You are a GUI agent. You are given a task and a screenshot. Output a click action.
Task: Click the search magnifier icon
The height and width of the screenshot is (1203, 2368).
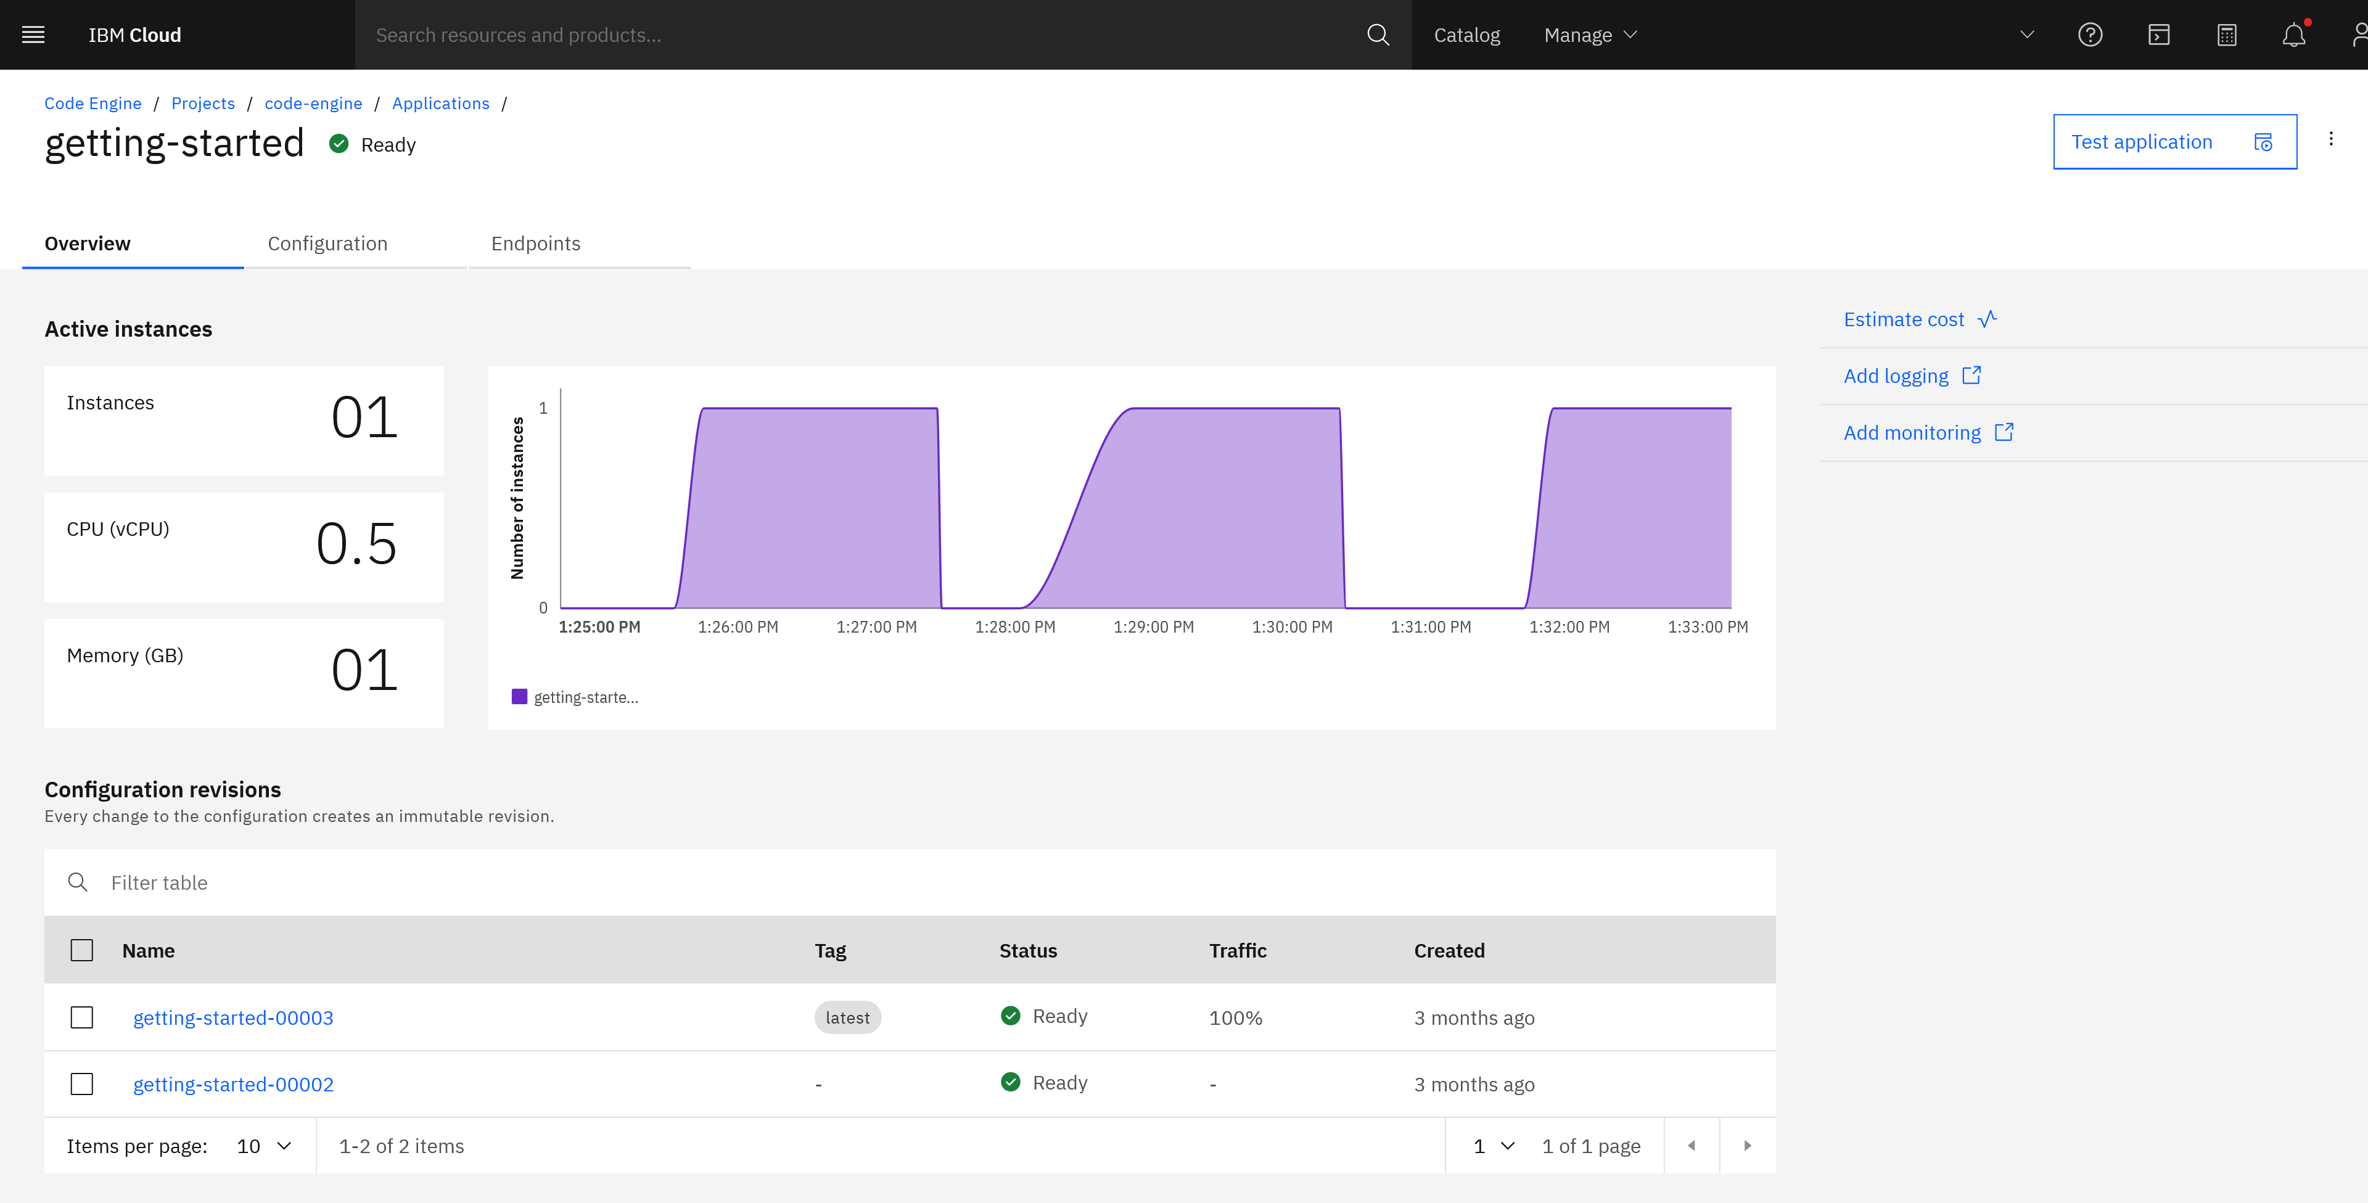1377,35
